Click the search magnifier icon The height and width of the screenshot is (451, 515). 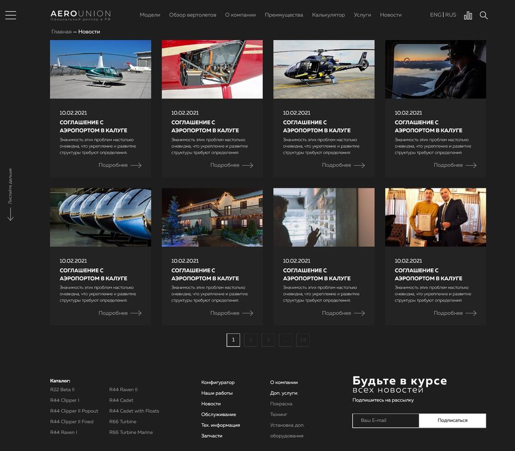484,15
